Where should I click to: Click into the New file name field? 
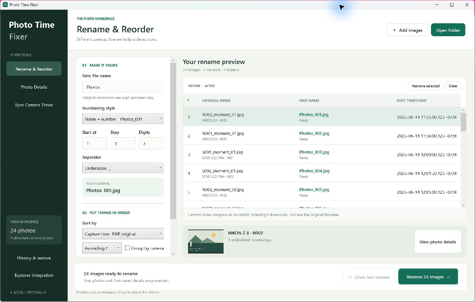123,87
